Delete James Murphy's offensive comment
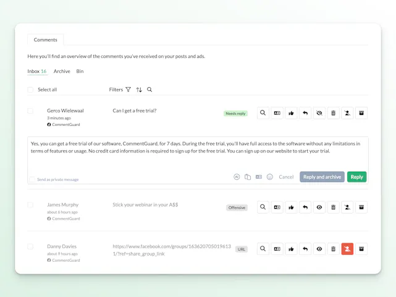The image size is (396, 297). point(333,207)
